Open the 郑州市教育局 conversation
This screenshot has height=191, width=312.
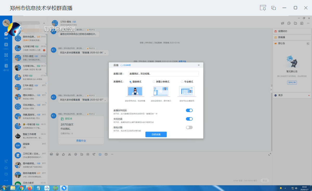click(30, 175)
